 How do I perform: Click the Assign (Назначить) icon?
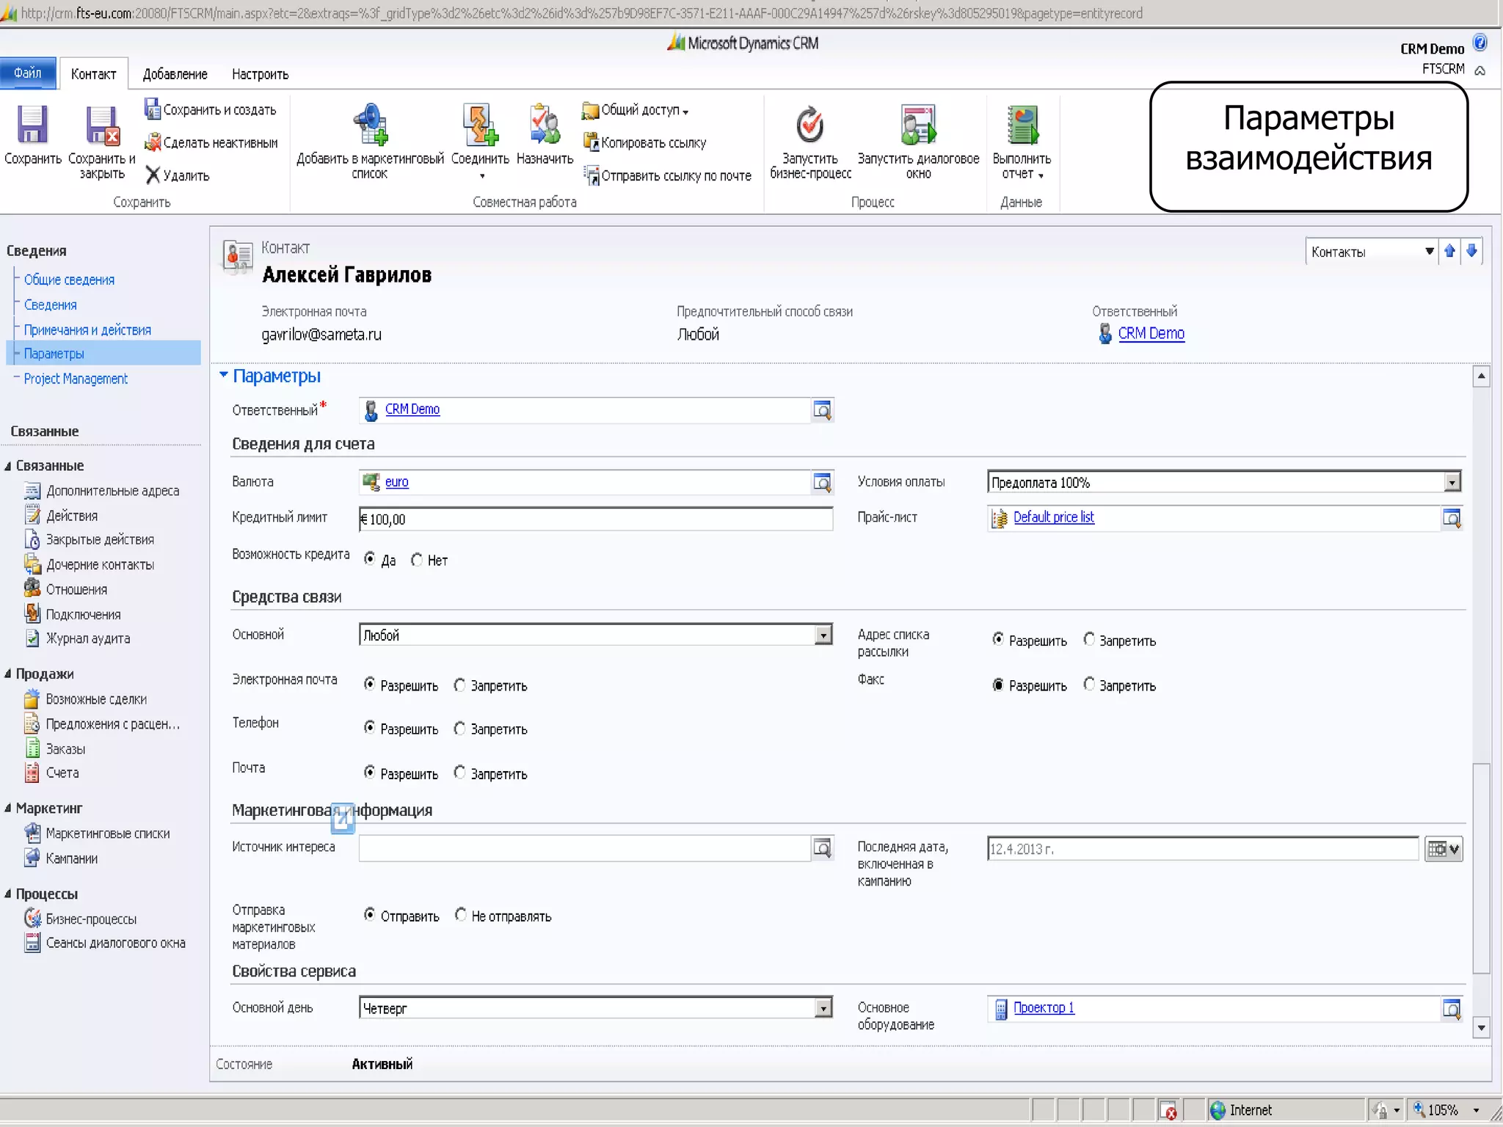coord(545,125)
